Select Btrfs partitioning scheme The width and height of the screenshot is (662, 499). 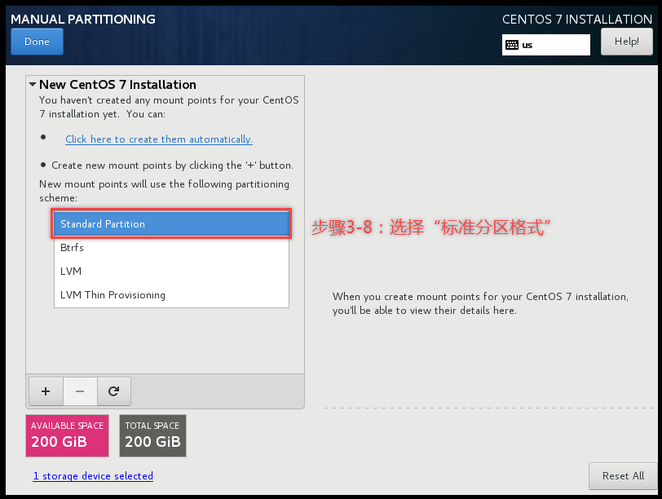pos(171,247)
